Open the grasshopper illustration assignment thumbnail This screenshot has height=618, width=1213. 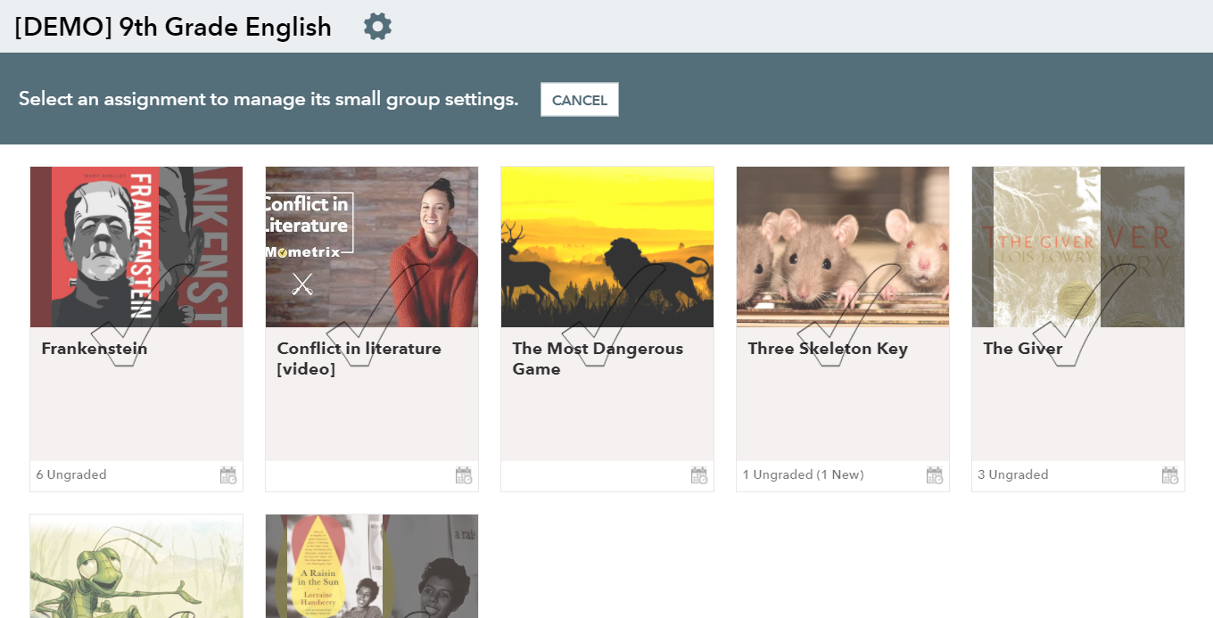click(136, 566)
